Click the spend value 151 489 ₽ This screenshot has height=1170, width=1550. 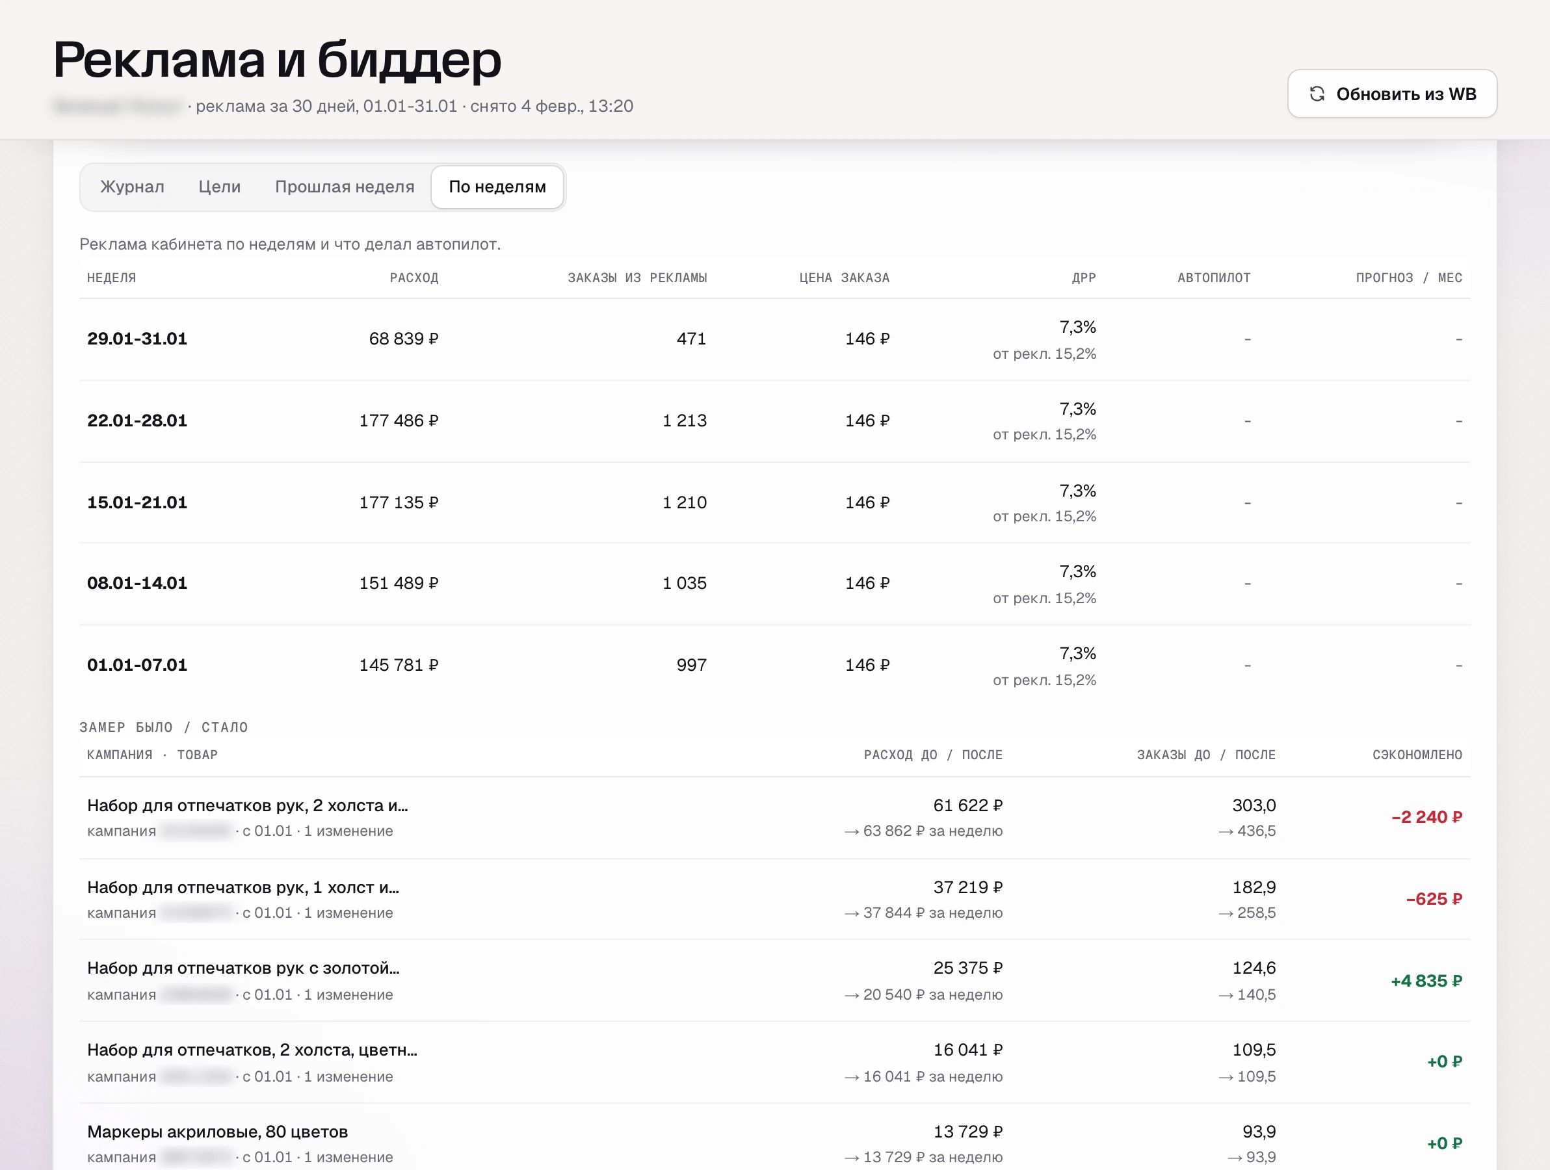(x=399, y=584)
